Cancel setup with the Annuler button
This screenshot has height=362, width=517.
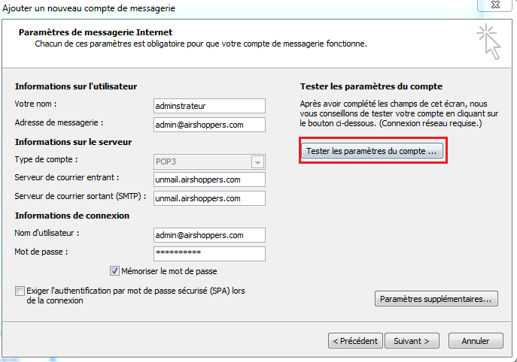[476, 341]
